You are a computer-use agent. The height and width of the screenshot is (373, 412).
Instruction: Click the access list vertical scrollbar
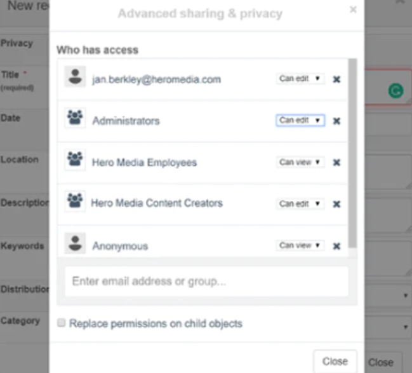(x=352, y=153)
